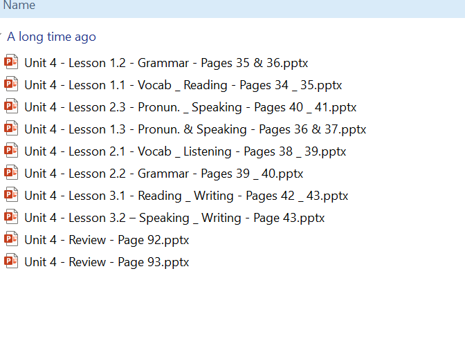465x363 pixels.
Task: Select file name Lesson 2.3 Pronun. _ Speaking
Action: point(190,107)
